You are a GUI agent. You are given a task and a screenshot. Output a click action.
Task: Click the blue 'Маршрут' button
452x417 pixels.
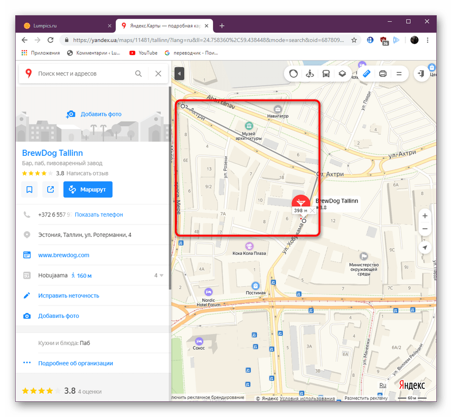[88, 190]
